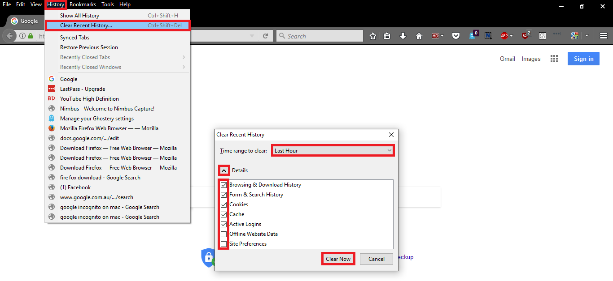The image size is (613, 281).
Task: Open Nimbus - Welcome to Nimbus Capture! entry
Action: pos(118,109)
